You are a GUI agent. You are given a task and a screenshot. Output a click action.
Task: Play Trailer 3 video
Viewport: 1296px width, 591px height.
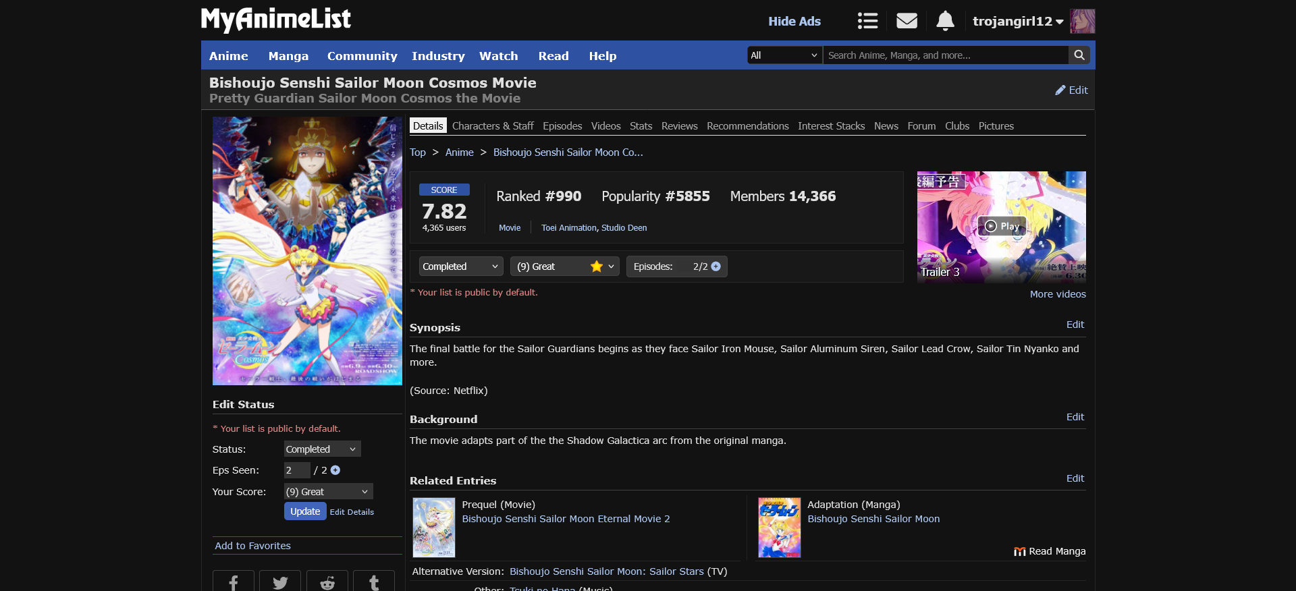(1002, 226)
